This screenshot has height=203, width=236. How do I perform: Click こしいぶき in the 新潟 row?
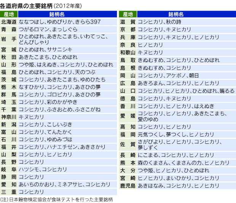coord(57,125)
